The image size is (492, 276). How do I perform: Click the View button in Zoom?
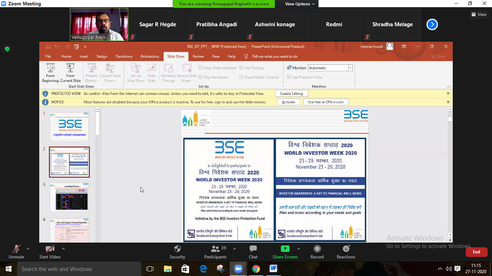pyautogui.click(x=479, y=14)
